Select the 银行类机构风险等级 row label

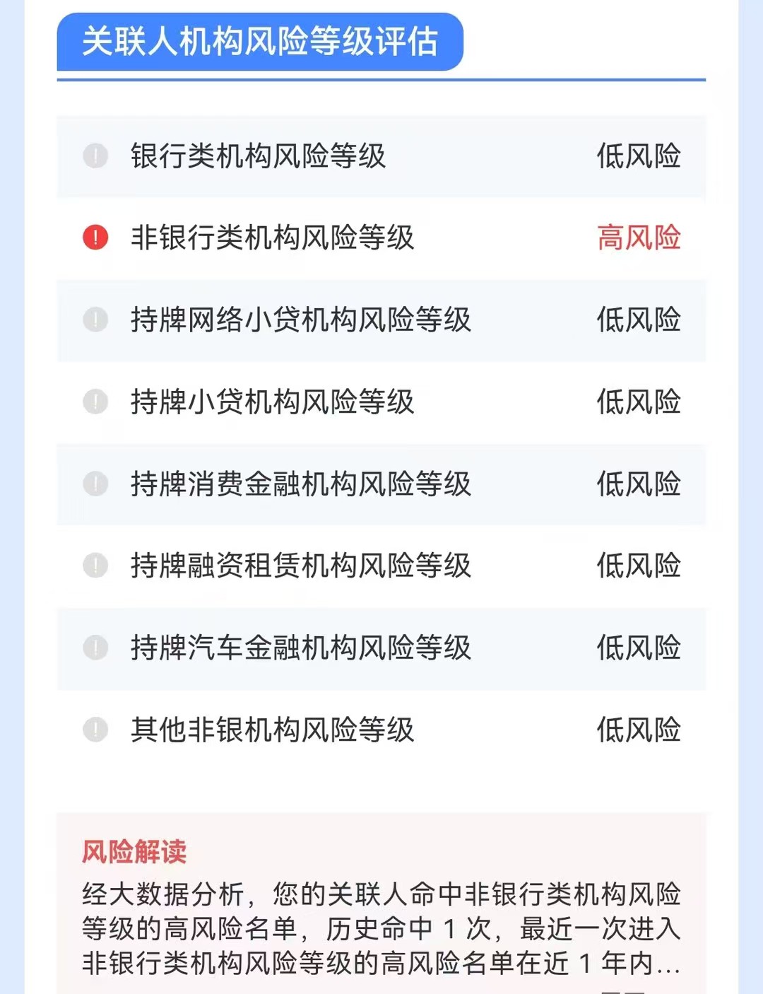[x=258, y=156]
